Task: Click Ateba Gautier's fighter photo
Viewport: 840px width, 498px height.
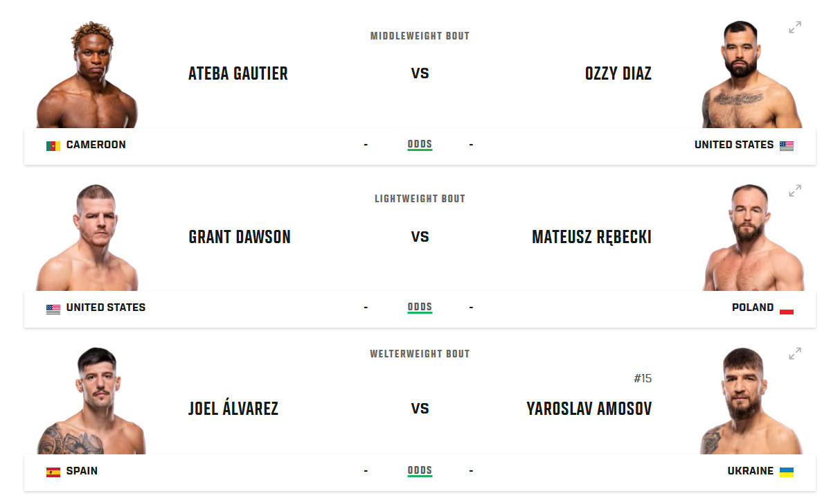Action: 87,76
